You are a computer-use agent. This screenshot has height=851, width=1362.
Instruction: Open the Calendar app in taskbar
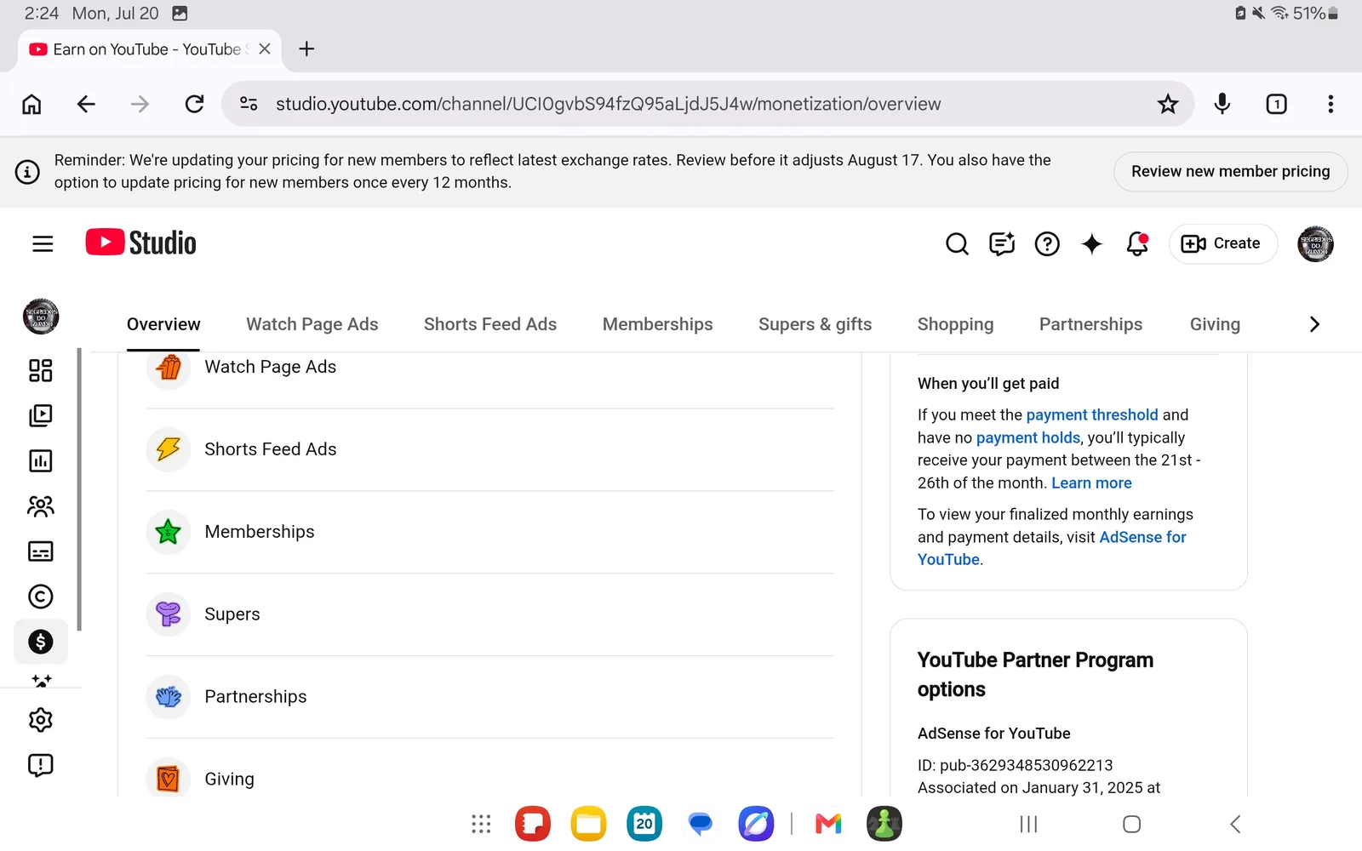644,824
